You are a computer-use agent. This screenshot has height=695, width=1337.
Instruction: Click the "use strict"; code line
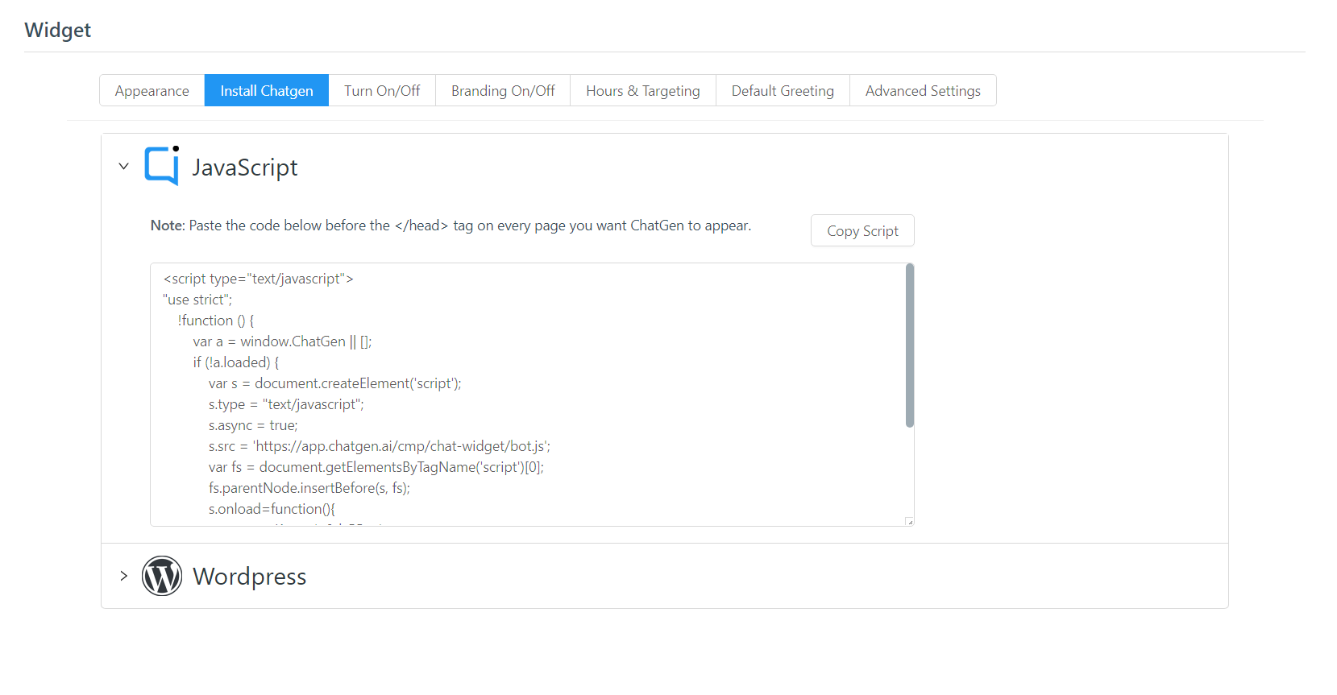coord(197,300)
